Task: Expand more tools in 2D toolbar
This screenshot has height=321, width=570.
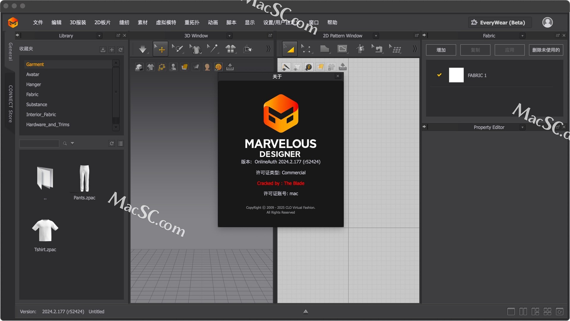Action: click(415, 49)
